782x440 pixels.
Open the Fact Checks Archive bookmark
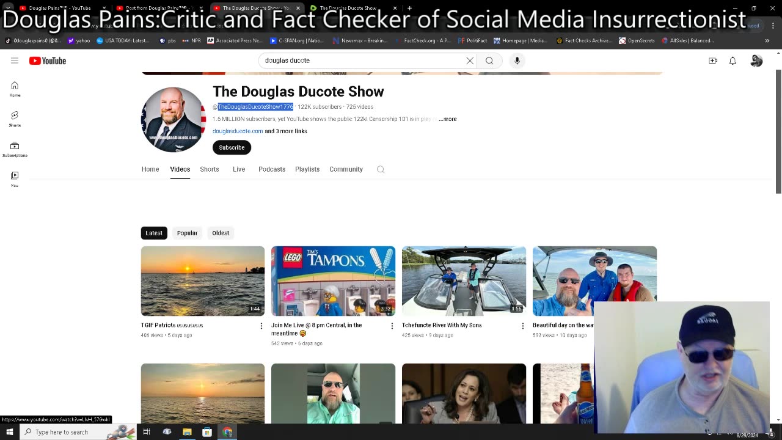tap(583, 40)
